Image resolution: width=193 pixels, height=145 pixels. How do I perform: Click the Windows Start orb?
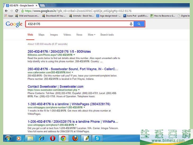click(x=8, y=138)
